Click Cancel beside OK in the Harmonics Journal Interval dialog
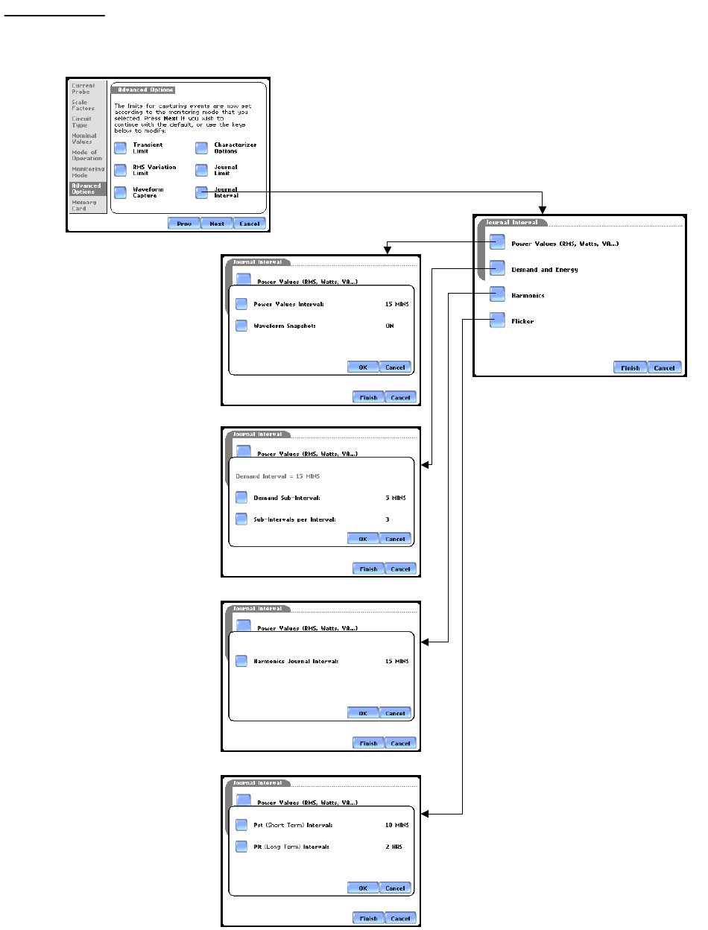The image size is (708, 930). pos(395,712)
